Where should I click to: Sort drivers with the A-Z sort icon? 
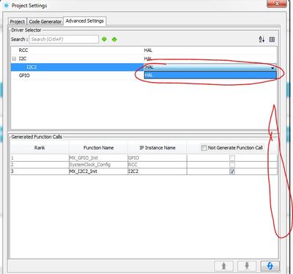(x=262, y=39)
